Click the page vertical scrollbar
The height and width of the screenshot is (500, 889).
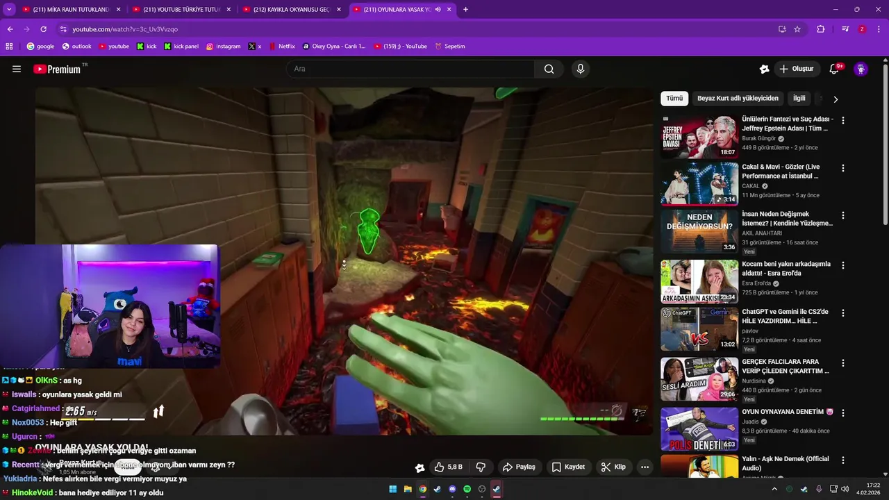(x=885, y=144)
